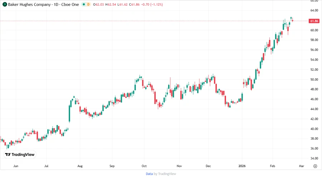Screen dimensions: 322x178
Task: Select the Sep label on time axis
Action: click(112, 166)
